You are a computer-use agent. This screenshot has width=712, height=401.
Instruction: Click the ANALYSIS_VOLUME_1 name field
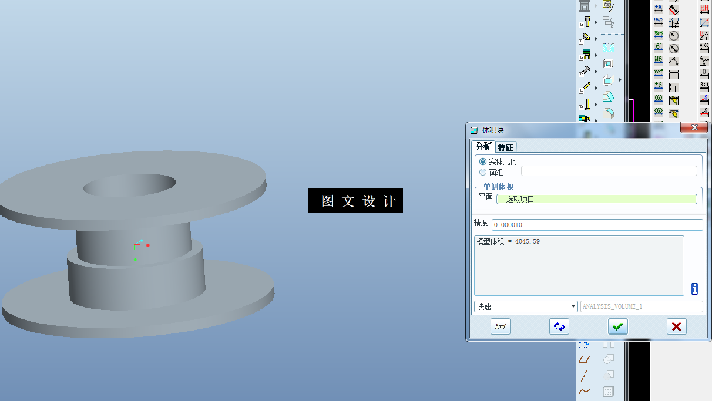642,306
